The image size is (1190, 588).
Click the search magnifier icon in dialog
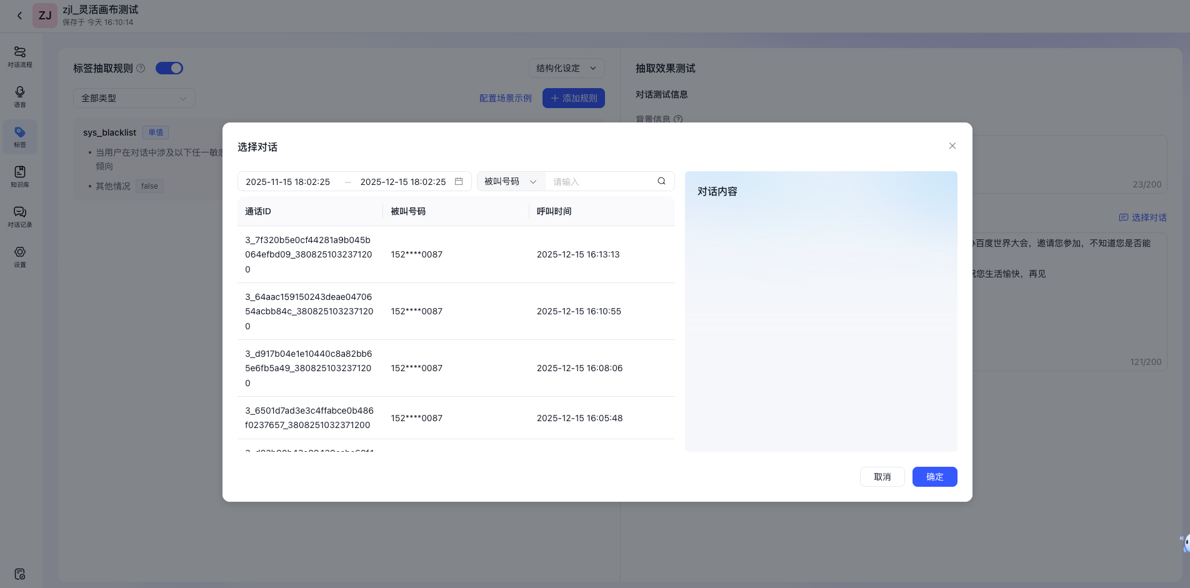tap(661, 181)
